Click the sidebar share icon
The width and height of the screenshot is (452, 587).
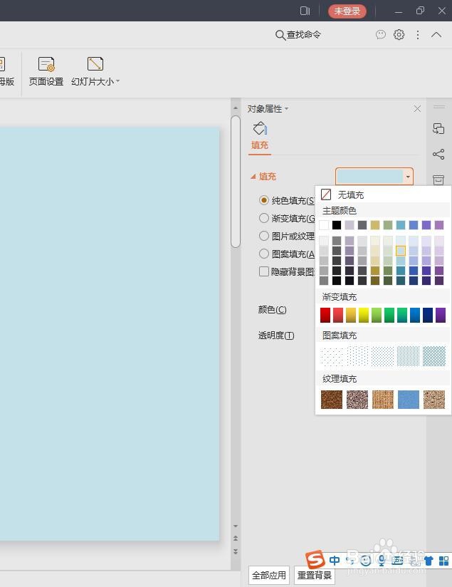pos(438,154)
